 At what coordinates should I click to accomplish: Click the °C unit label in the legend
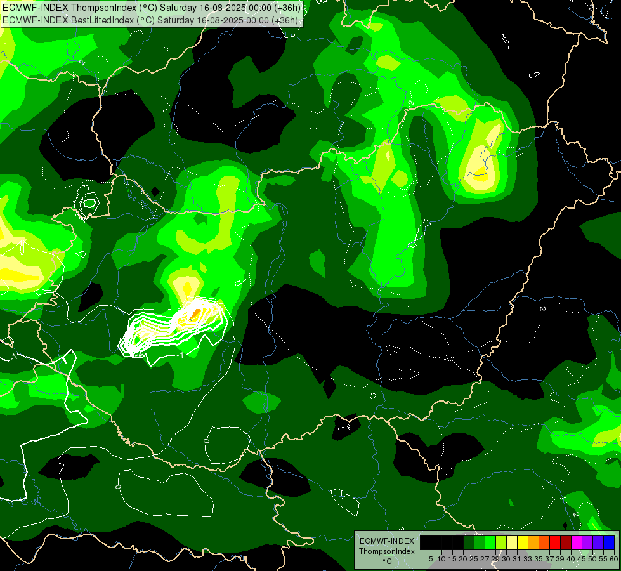tap(388, 561)
